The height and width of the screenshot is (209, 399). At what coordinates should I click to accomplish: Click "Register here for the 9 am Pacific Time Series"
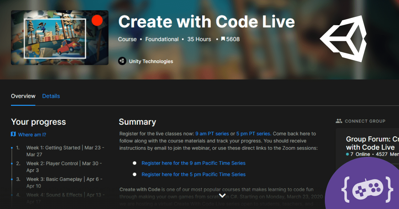(x=194, y=163)
